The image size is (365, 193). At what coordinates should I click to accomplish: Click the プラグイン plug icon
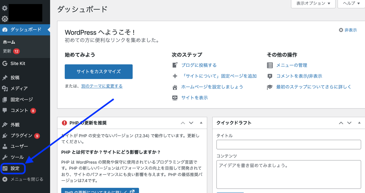click(5, 135)
